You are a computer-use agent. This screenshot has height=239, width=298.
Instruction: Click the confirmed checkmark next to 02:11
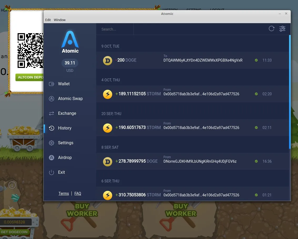(256, 127)
